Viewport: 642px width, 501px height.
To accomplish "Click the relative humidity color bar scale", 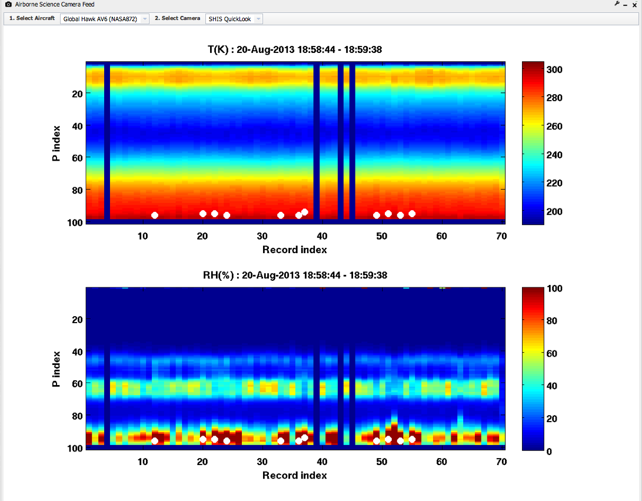I will [533, 369].
